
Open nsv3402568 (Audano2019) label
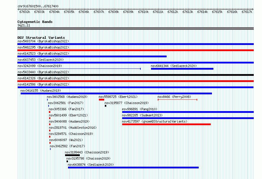(67, 97)
